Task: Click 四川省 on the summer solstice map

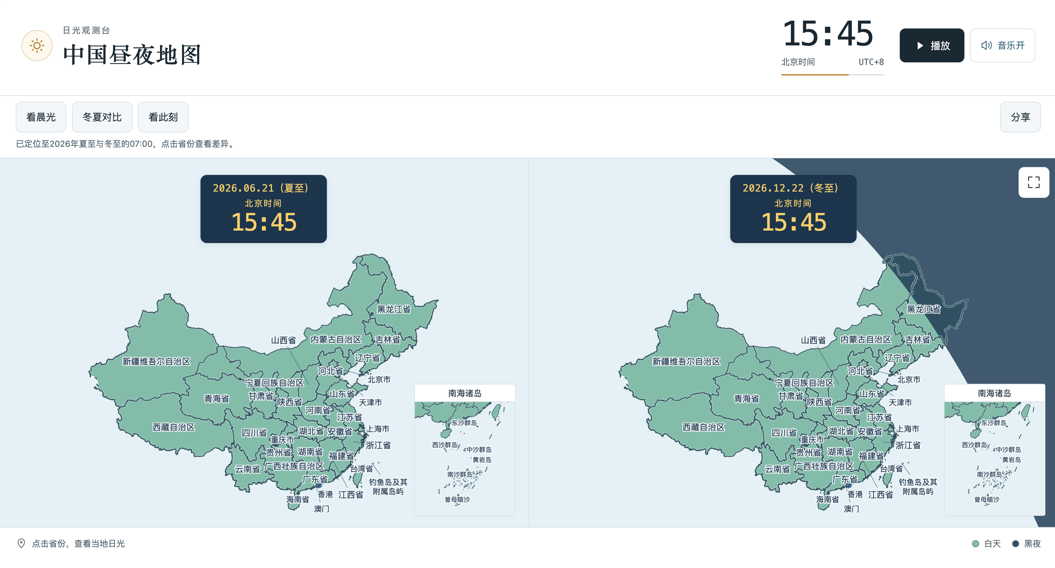Action: [254, 433]
